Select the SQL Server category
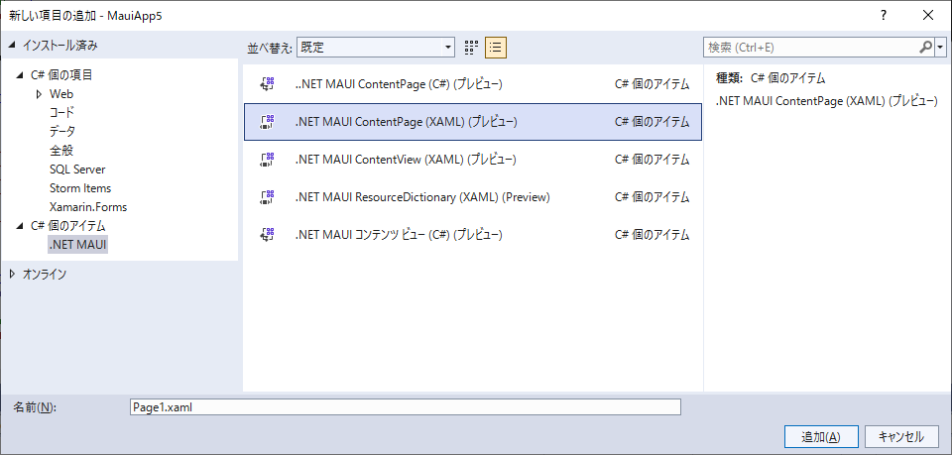Screen dimensions: 952x455 click(77, 170)
